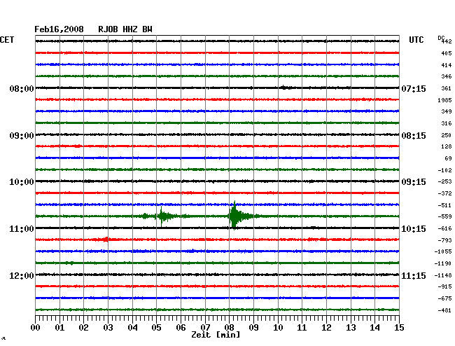Click the UTC timezone label

[416, 40]
